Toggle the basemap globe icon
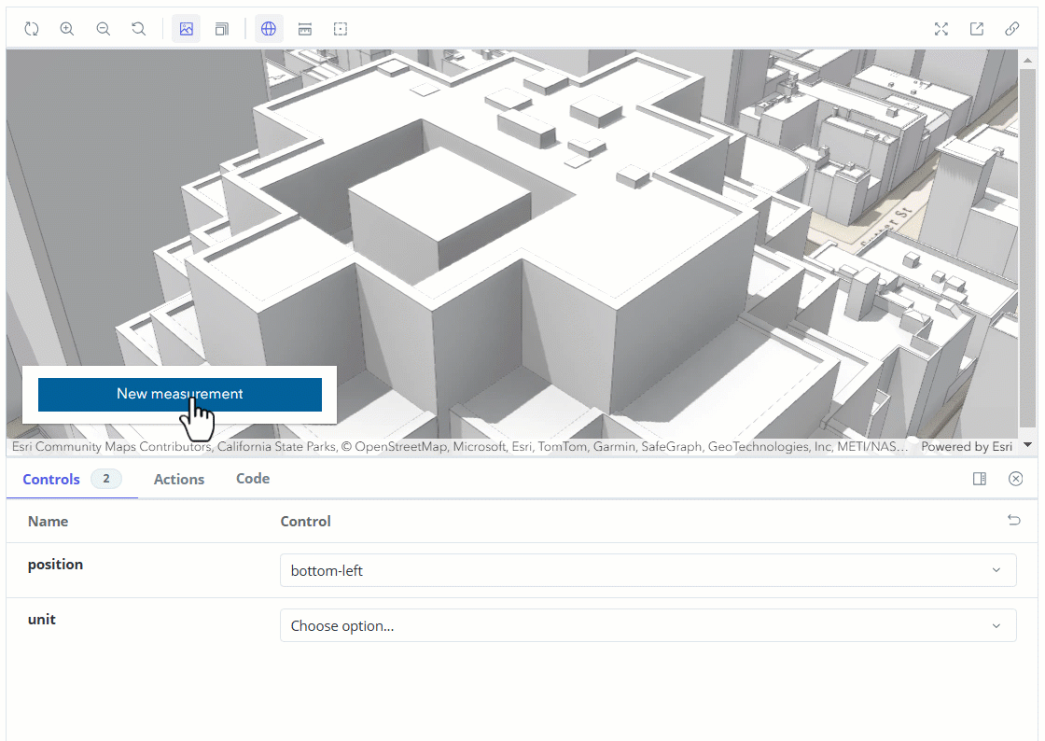This screenshot has width=1045, height=741. (x=269, y=29)
